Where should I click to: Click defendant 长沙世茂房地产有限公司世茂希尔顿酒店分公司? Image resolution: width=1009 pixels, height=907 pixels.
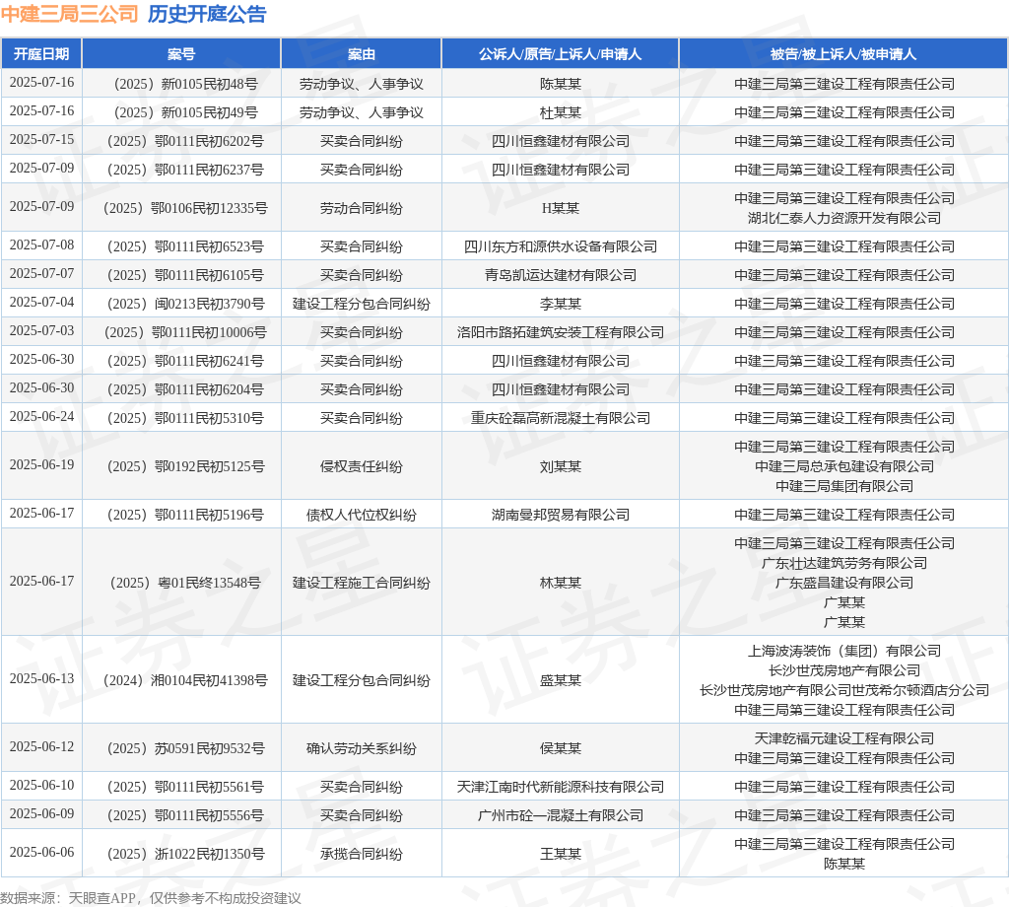click(843, 690)
